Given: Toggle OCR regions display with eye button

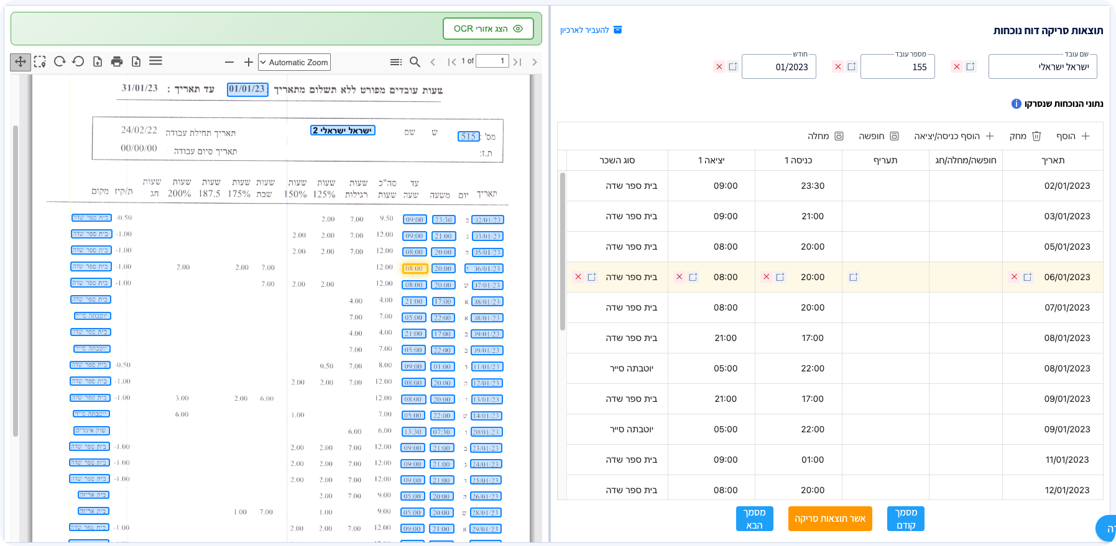Looking at the screenshot, I should pos(488,29).
